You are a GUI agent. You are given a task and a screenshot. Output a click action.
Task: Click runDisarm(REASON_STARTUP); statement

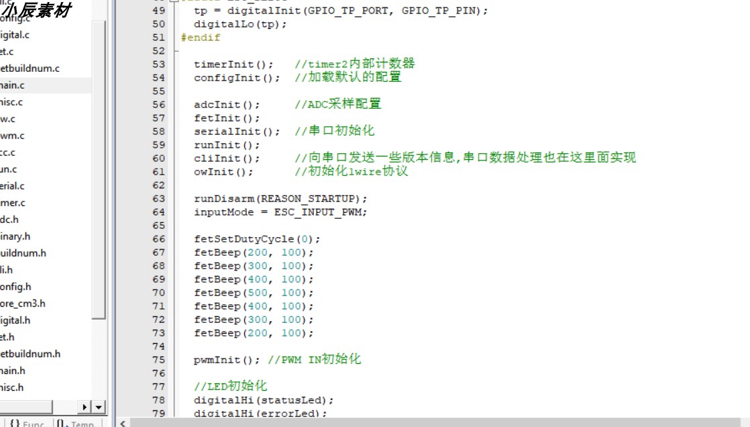point(280,198)
